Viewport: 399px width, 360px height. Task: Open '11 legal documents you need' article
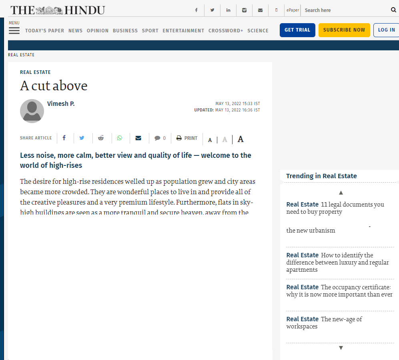click(335, 208)
